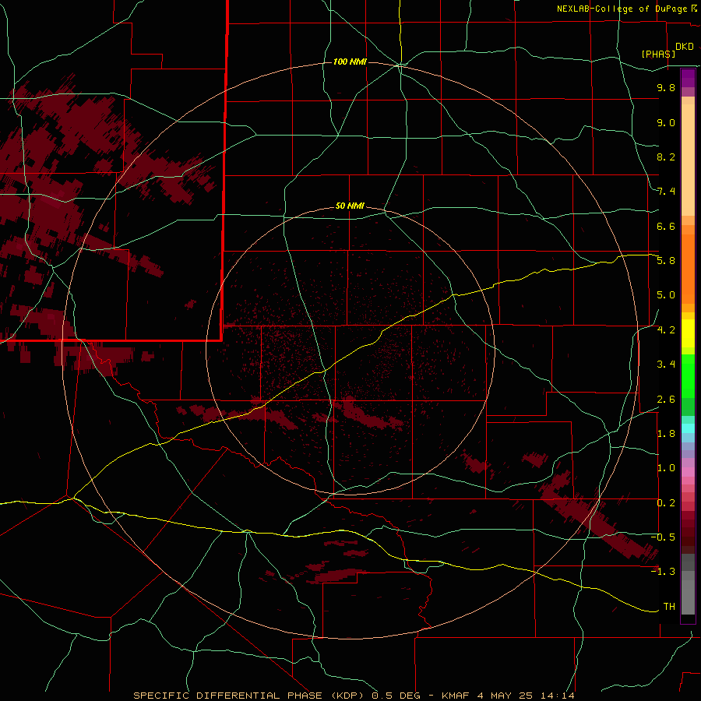Viewport: 701px width, 701px height.
Task: Click the -0.5 scale value
Action: click(x=663, y=537)
